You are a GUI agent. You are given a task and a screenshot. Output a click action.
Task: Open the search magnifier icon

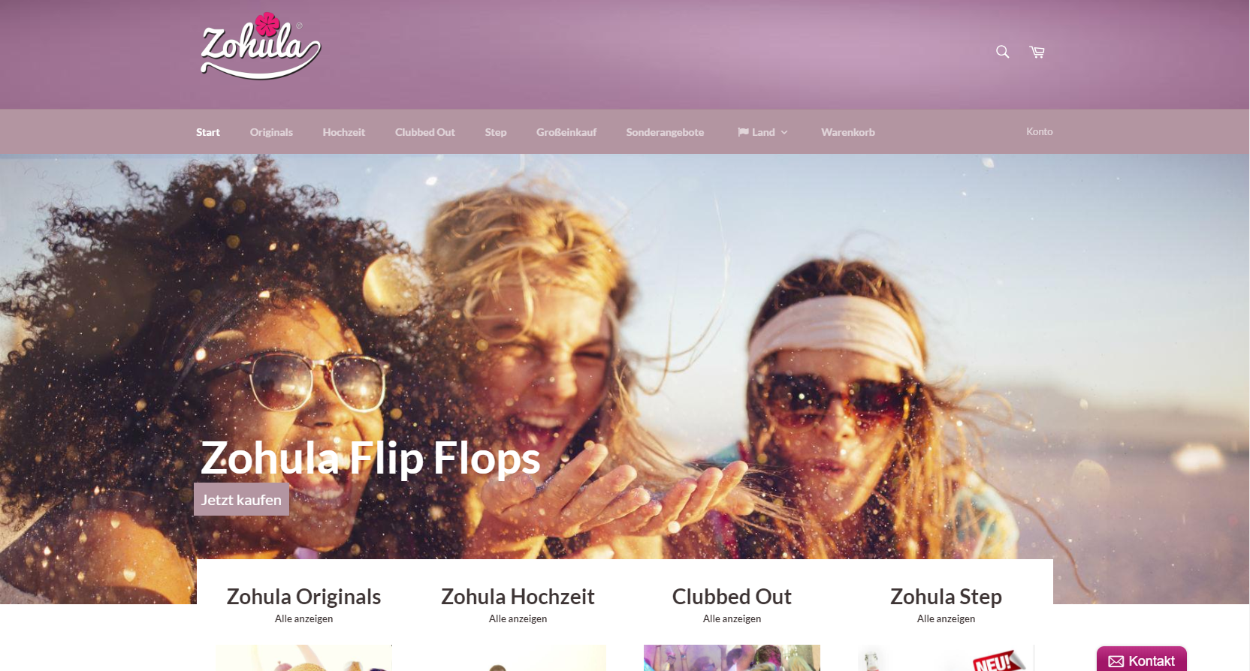pyautogui.click(x=1002, y=52)
